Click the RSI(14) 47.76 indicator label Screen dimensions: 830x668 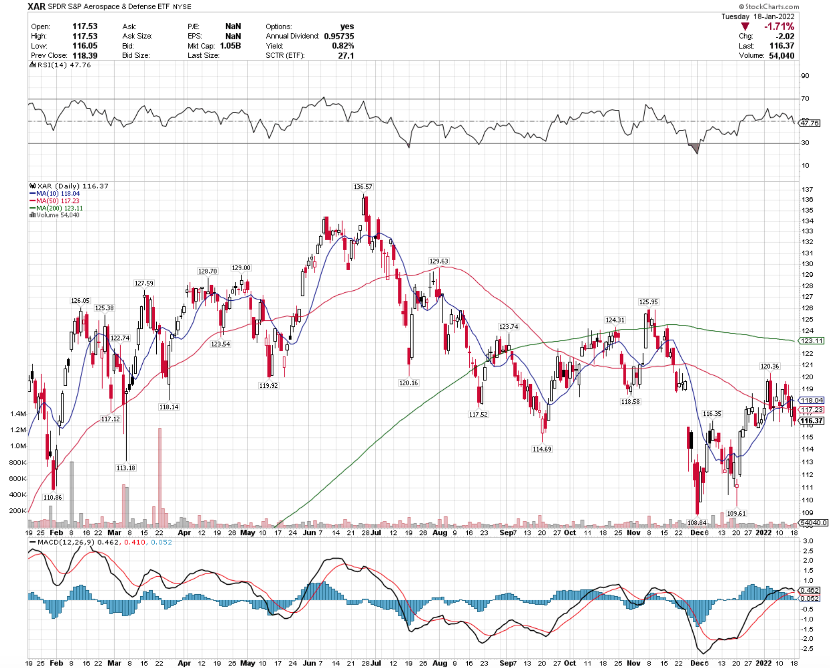(60, 65)
